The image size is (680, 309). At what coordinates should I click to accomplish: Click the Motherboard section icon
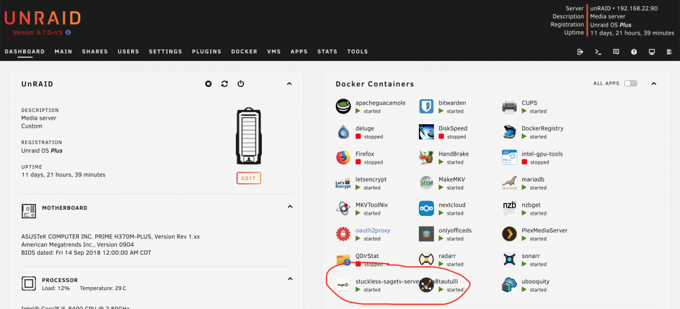point(29,211)
